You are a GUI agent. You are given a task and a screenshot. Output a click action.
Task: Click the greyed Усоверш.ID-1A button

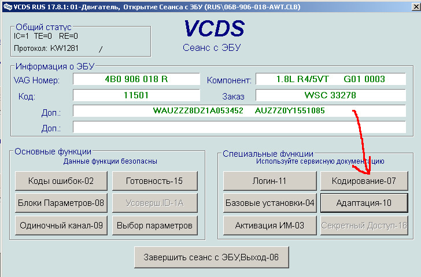154,203
